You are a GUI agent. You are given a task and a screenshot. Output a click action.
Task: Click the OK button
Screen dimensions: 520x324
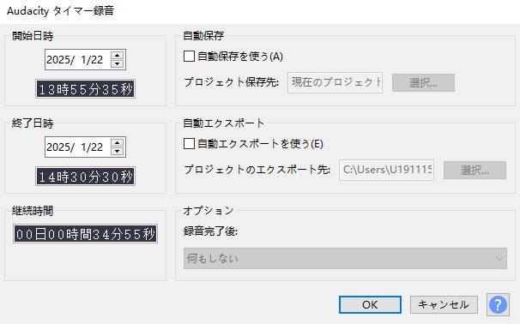click(x=370, y=305)
